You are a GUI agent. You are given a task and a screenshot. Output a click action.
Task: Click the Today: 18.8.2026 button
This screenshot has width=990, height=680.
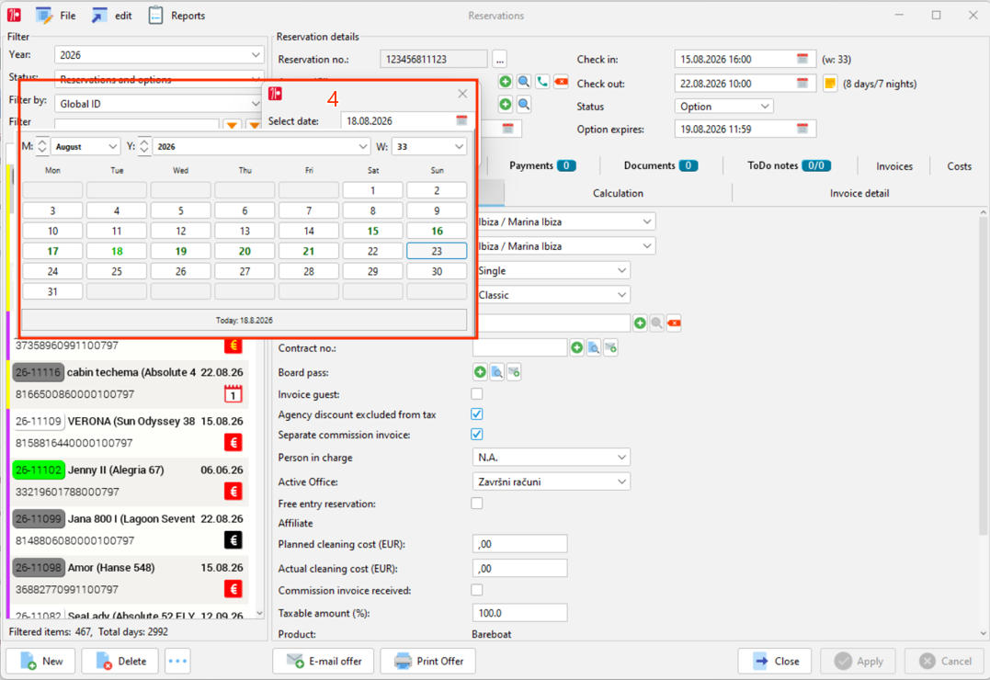pyautogui.click(x=245, y=320)
